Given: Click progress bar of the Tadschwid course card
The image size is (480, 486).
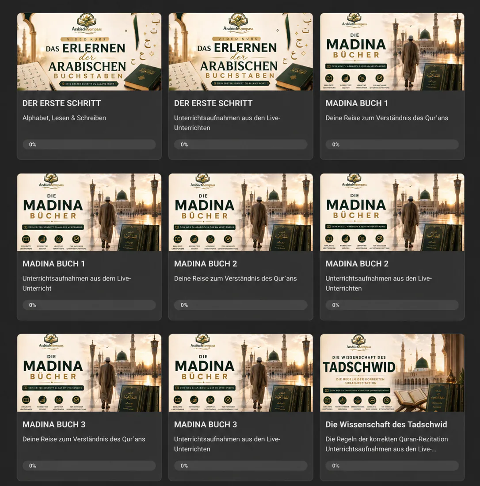Looking at the screenshot, I should 392,466.
